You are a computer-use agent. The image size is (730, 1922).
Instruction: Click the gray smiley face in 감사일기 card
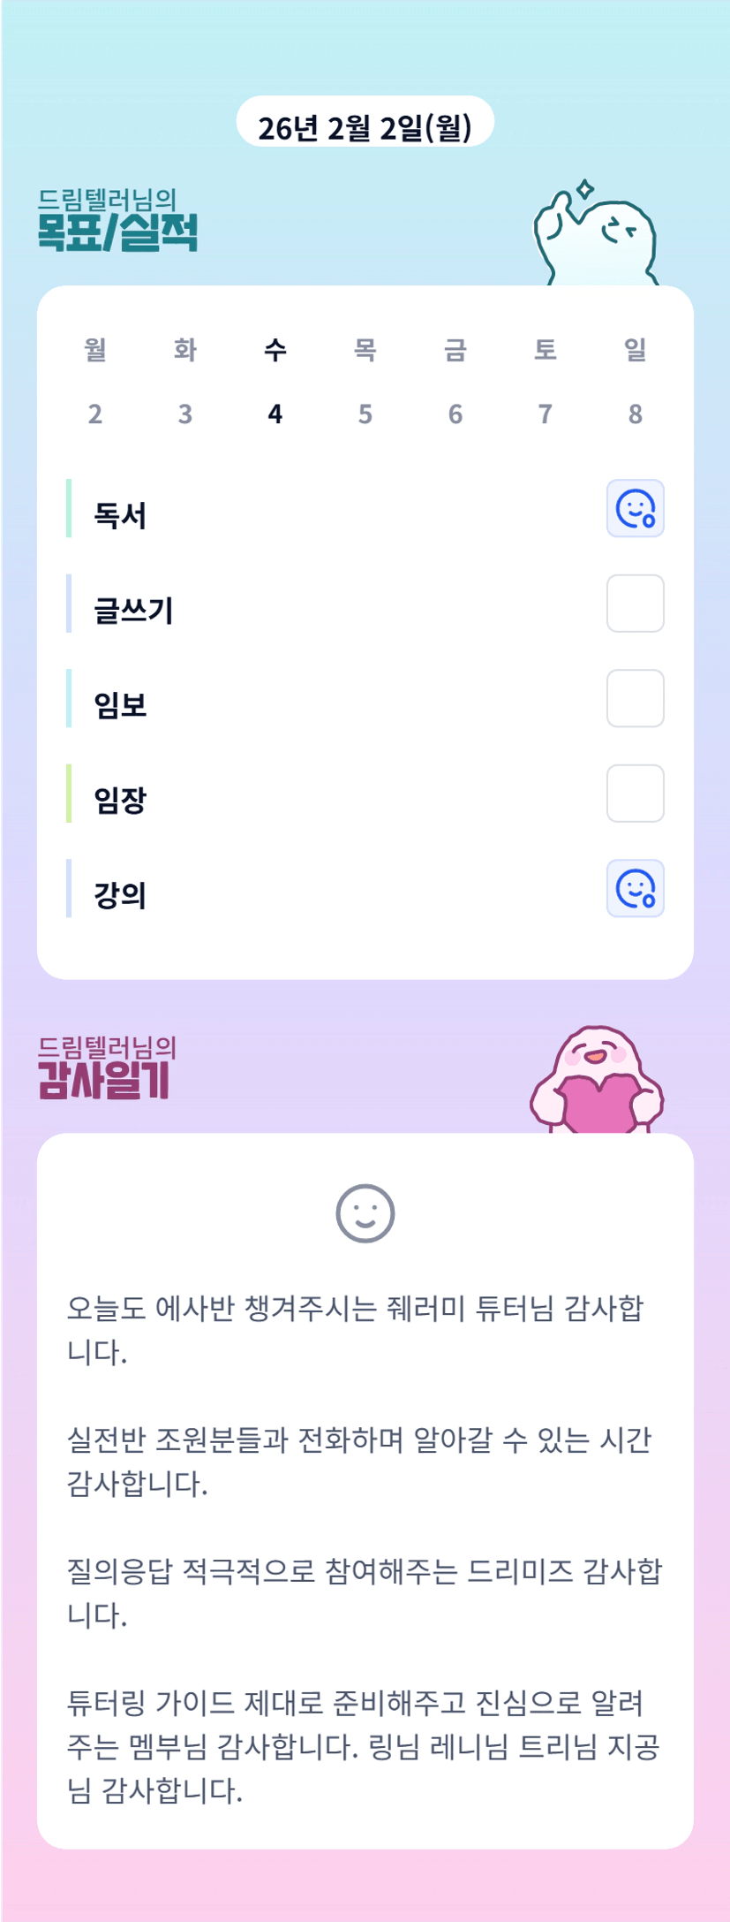365,1213
